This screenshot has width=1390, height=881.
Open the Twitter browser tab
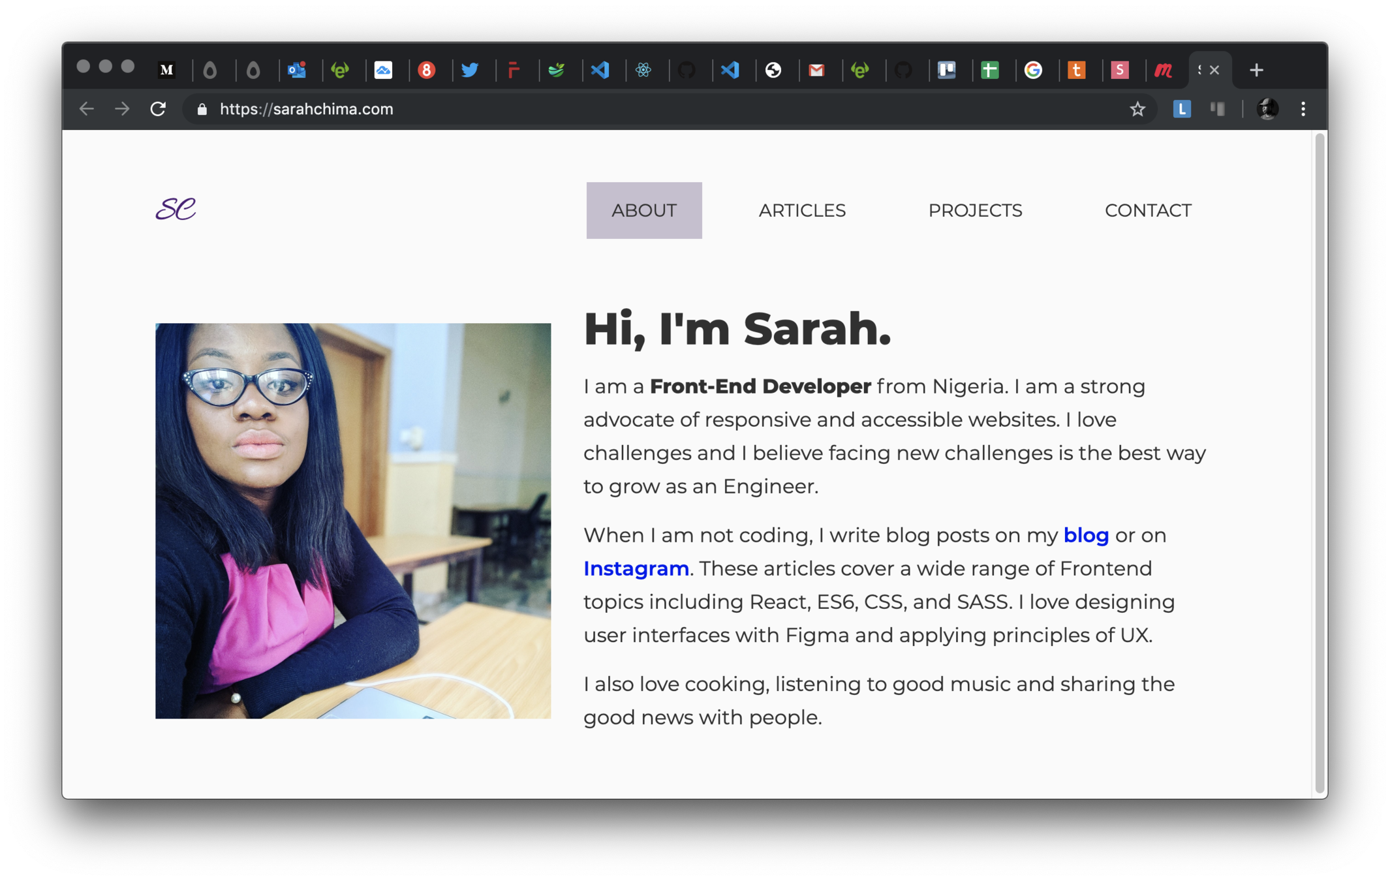470,70
